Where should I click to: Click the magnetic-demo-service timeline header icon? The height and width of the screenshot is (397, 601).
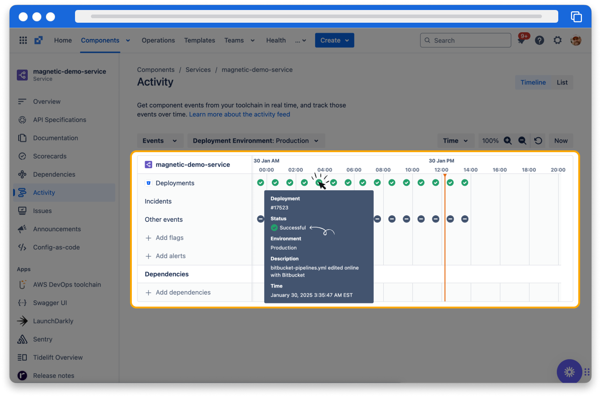[x=148, y=164]
